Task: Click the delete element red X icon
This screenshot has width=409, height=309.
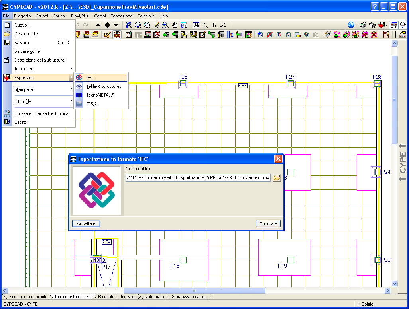Action: (x=157, y=35)
